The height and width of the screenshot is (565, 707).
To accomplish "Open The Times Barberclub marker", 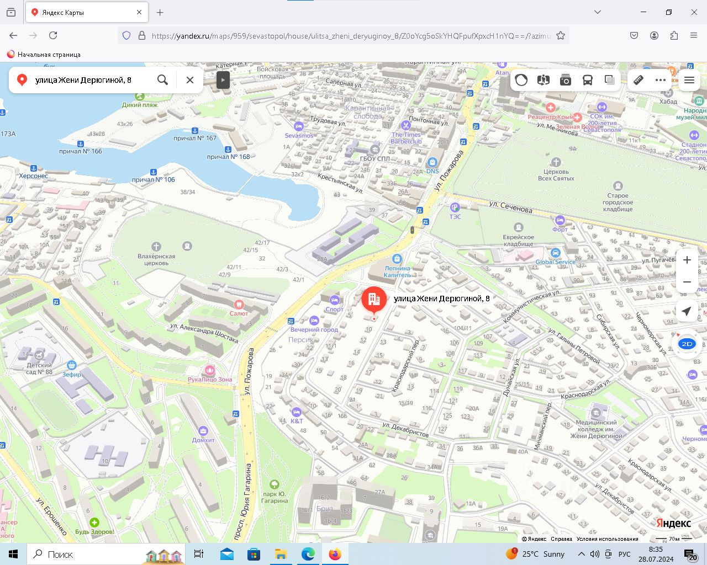I will coord(406,125).
